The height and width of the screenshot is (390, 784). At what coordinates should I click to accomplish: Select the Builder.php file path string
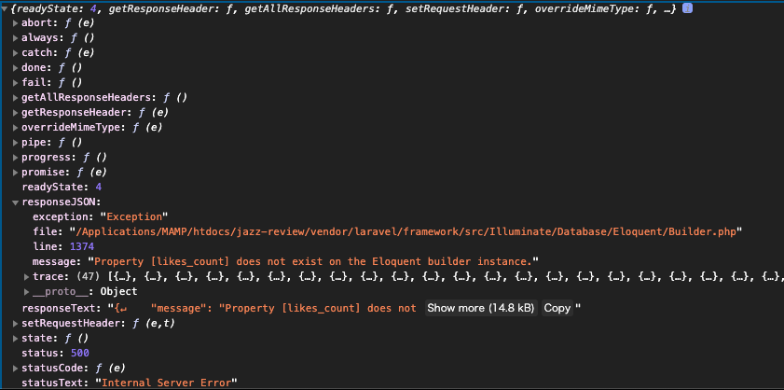(405, 231)
